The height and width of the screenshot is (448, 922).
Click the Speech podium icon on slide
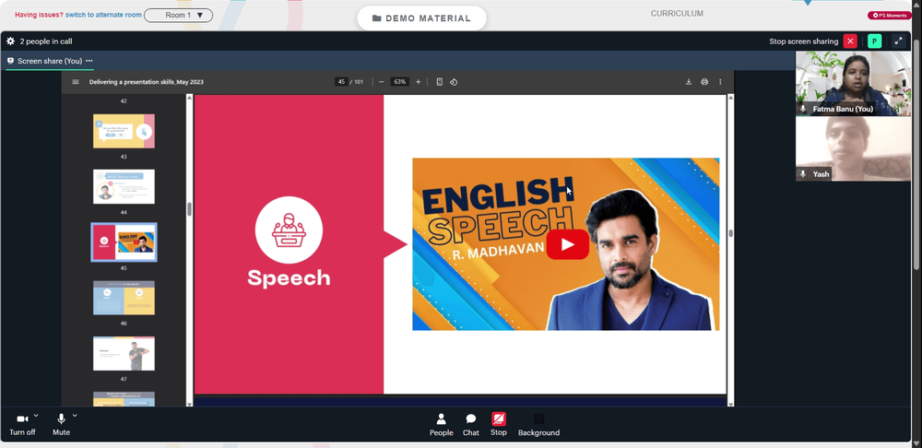pos(289,230)
